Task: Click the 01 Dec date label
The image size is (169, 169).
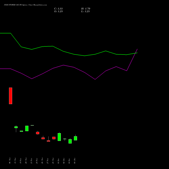Action: tap(58, 161)
